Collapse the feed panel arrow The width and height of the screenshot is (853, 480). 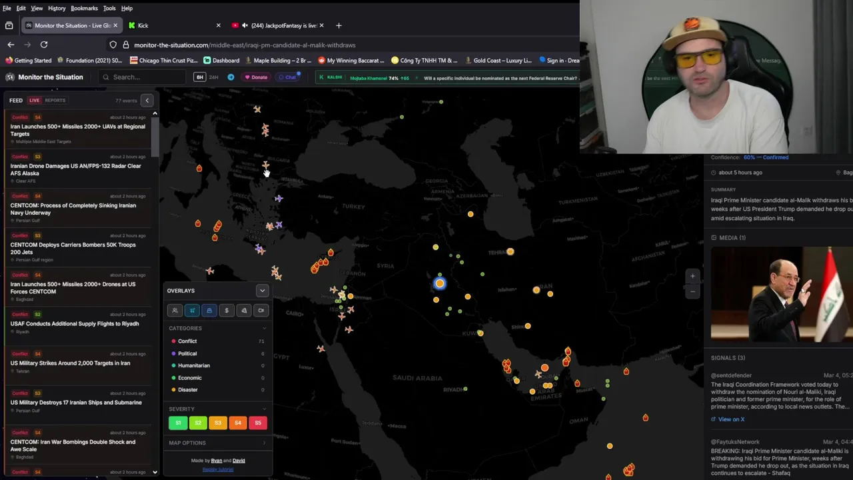point(147,101)
